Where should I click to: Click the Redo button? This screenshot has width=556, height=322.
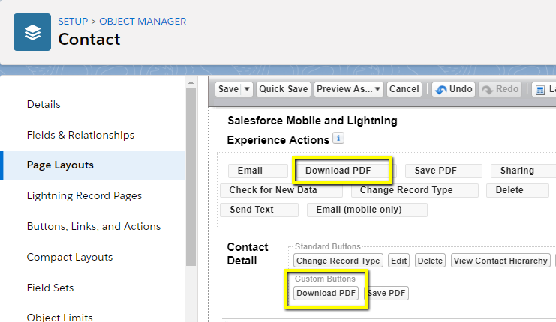tap(500, 89)
